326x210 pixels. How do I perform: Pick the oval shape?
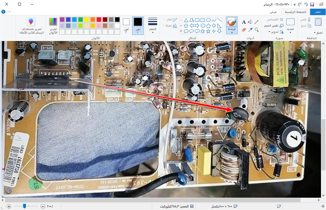pos(208,20)
